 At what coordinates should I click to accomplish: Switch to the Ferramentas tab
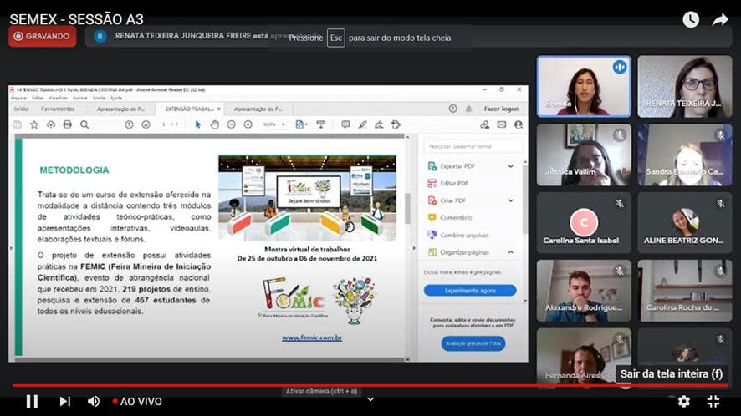click(58, 109)
